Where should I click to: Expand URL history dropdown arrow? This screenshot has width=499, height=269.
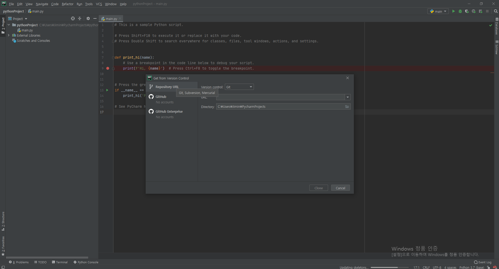tap(348, 97)
